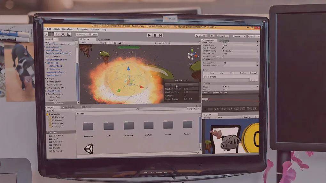Click the Unity logo asset thumbnail
326x183 pixels.
coord(89,149)
